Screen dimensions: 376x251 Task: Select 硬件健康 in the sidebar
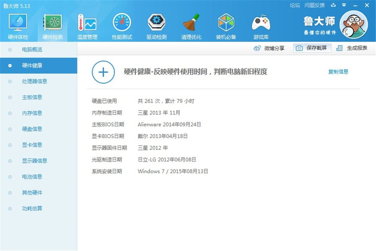pyautogui.click(x=38, y=66)
